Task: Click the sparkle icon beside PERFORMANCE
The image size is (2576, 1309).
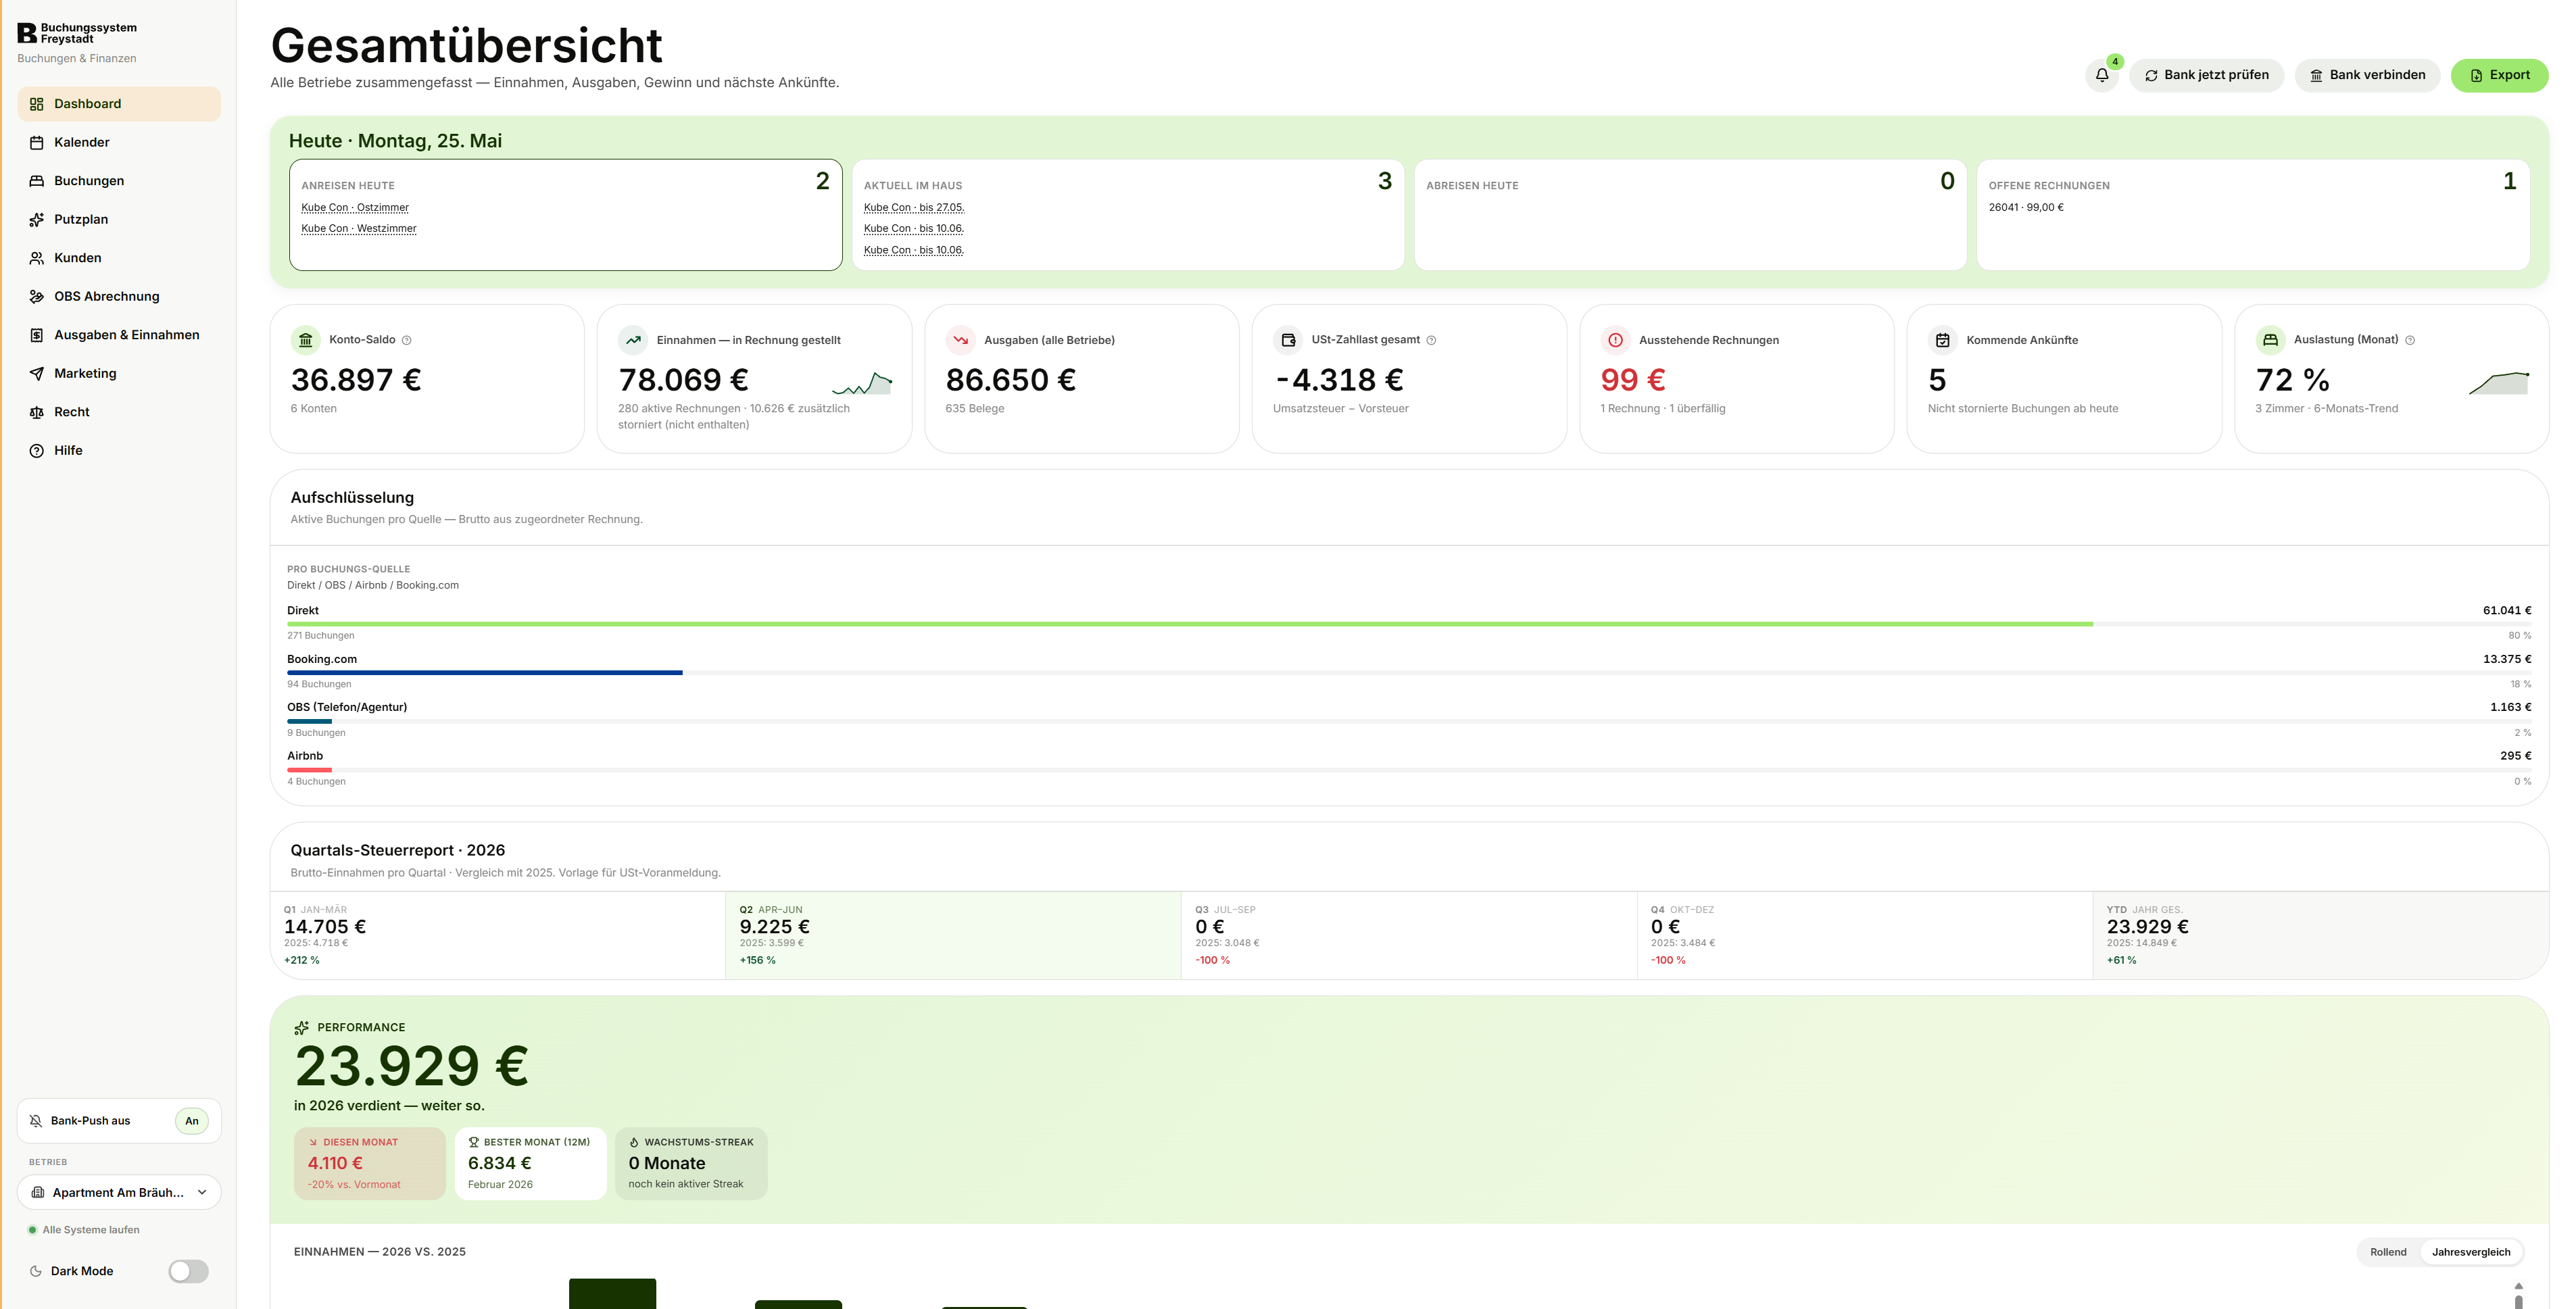Action: (x=301, y=1028)
